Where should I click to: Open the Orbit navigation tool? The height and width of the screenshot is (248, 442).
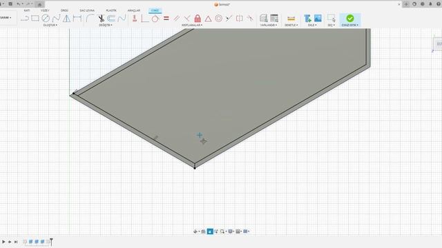coord(195,231)
